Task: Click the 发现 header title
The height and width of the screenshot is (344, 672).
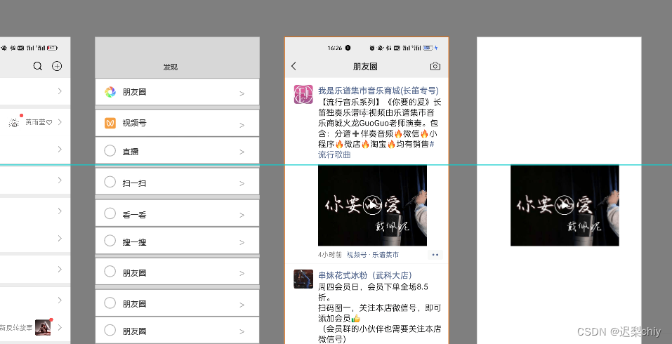Action: [x=170, y=67]
